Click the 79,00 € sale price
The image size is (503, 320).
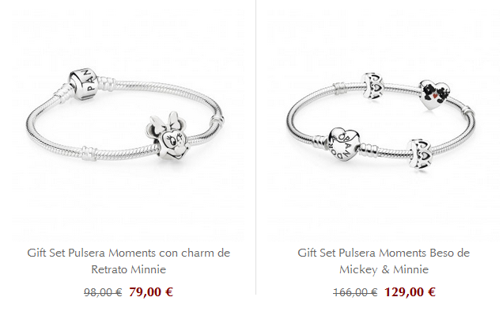coord(151,292)
